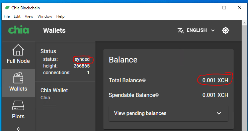The width and height of the screenshot is (248, 131).
Task: Select the Chia Wallet entry
Action: click(x=65, y=94)
